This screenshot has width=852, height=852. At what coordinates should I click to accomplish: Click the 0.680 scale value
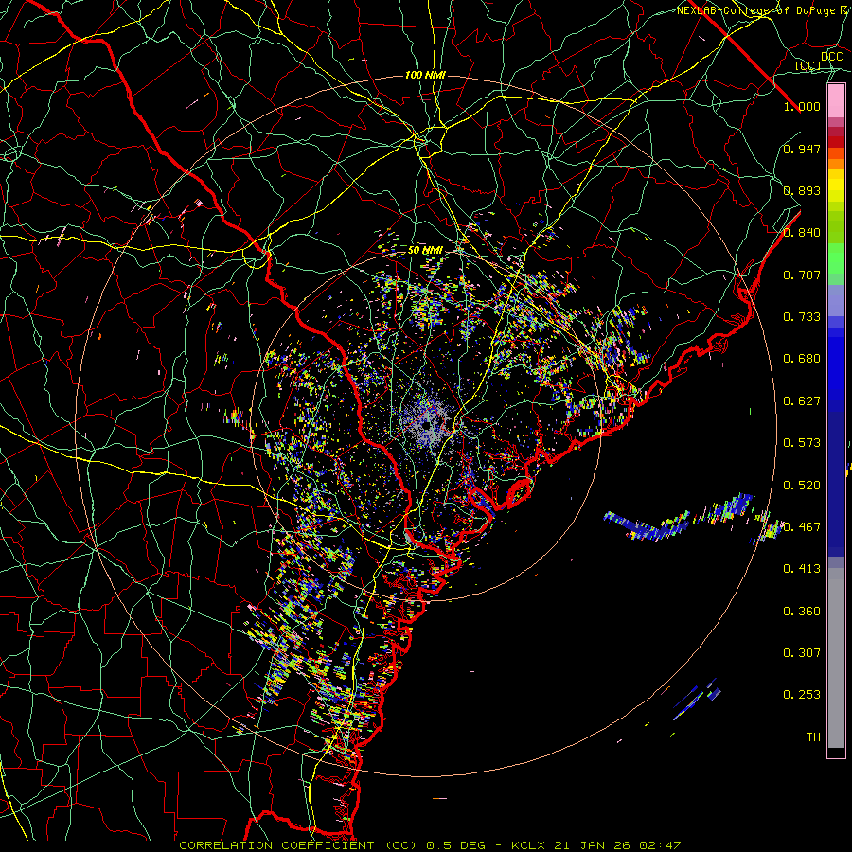tap(802, 359)
